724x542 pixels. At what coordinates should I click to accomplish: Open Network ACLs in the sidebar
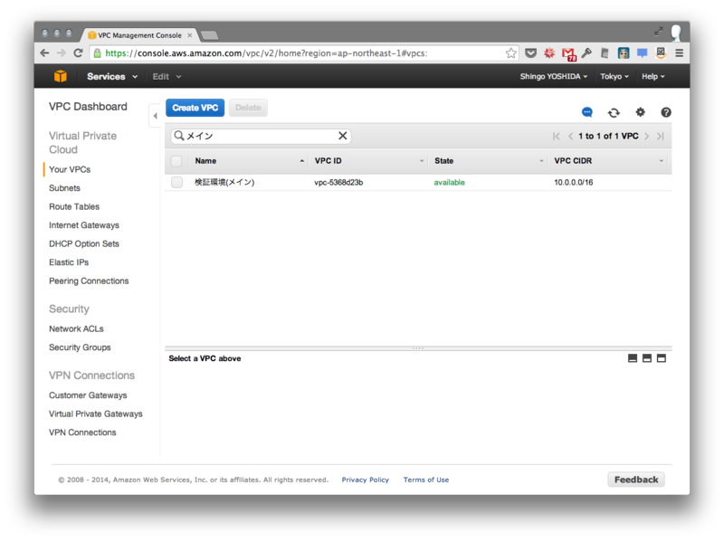[x=76, y=328]
